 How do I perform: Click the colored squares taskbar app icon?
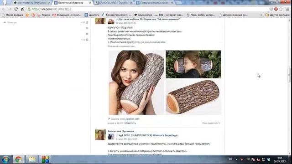(45, 159)
